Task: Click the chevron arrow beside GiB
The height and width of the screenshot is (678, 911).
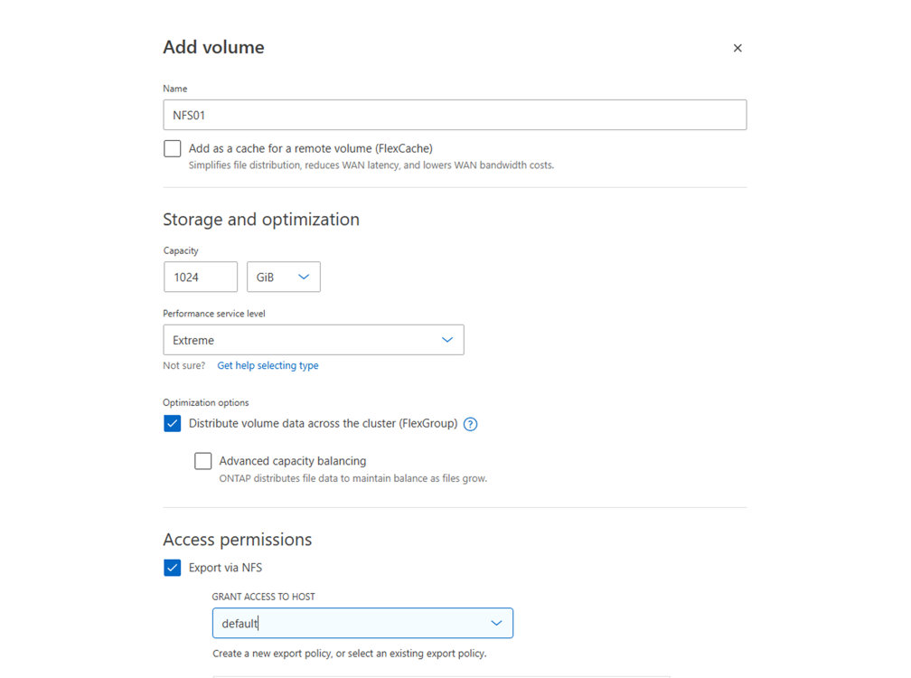Action: [x=304, y=277]
